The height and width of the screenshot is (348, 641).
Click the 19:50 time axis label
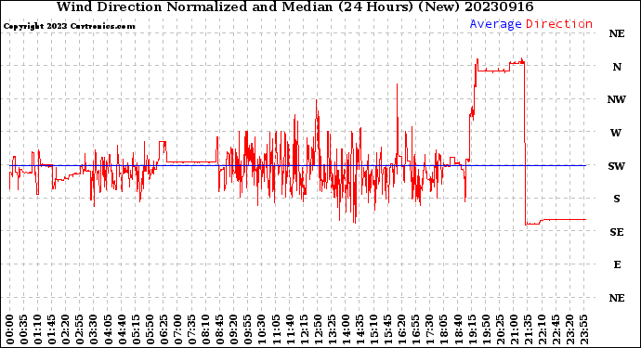pyautogui.click(x=486, y=329)
